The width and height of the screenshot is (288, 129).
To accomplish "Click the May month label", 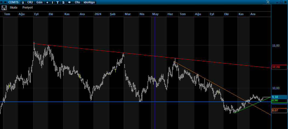I will 156,14.
